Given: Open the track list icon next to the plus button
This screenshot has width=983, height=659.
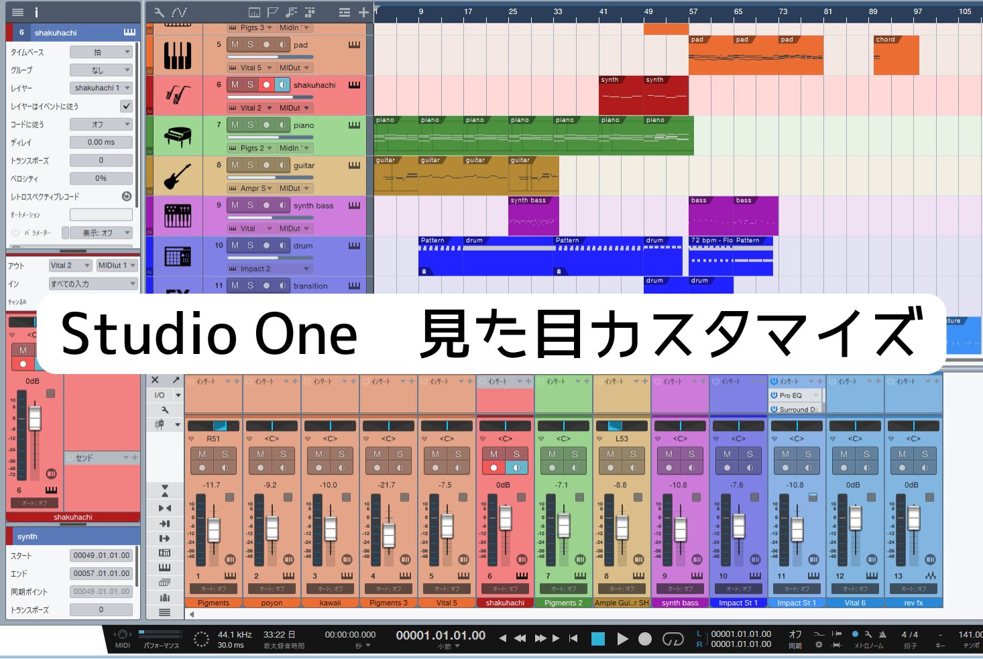Looking at the screenshot, I should 345,12.
